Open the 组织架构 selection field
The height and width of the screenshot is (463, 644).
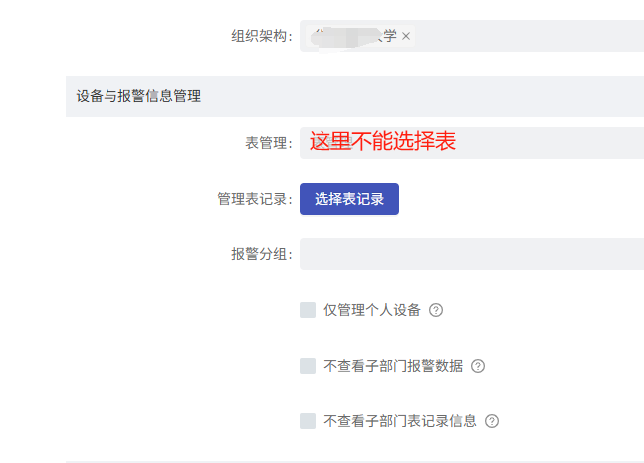coord(472,36)
